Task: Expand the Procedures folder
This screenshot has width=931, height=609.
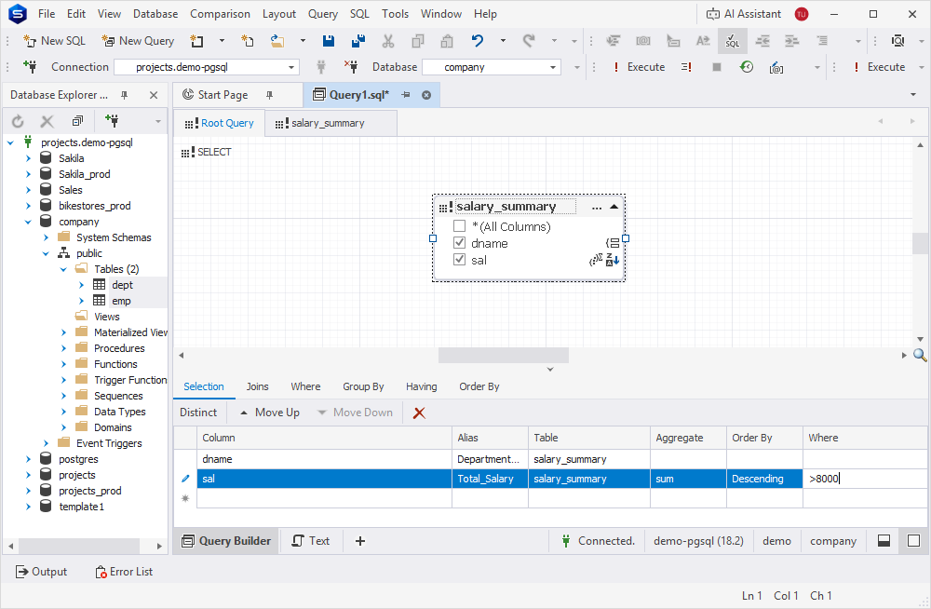Action: pyautogui.click(x=63, y=349)
